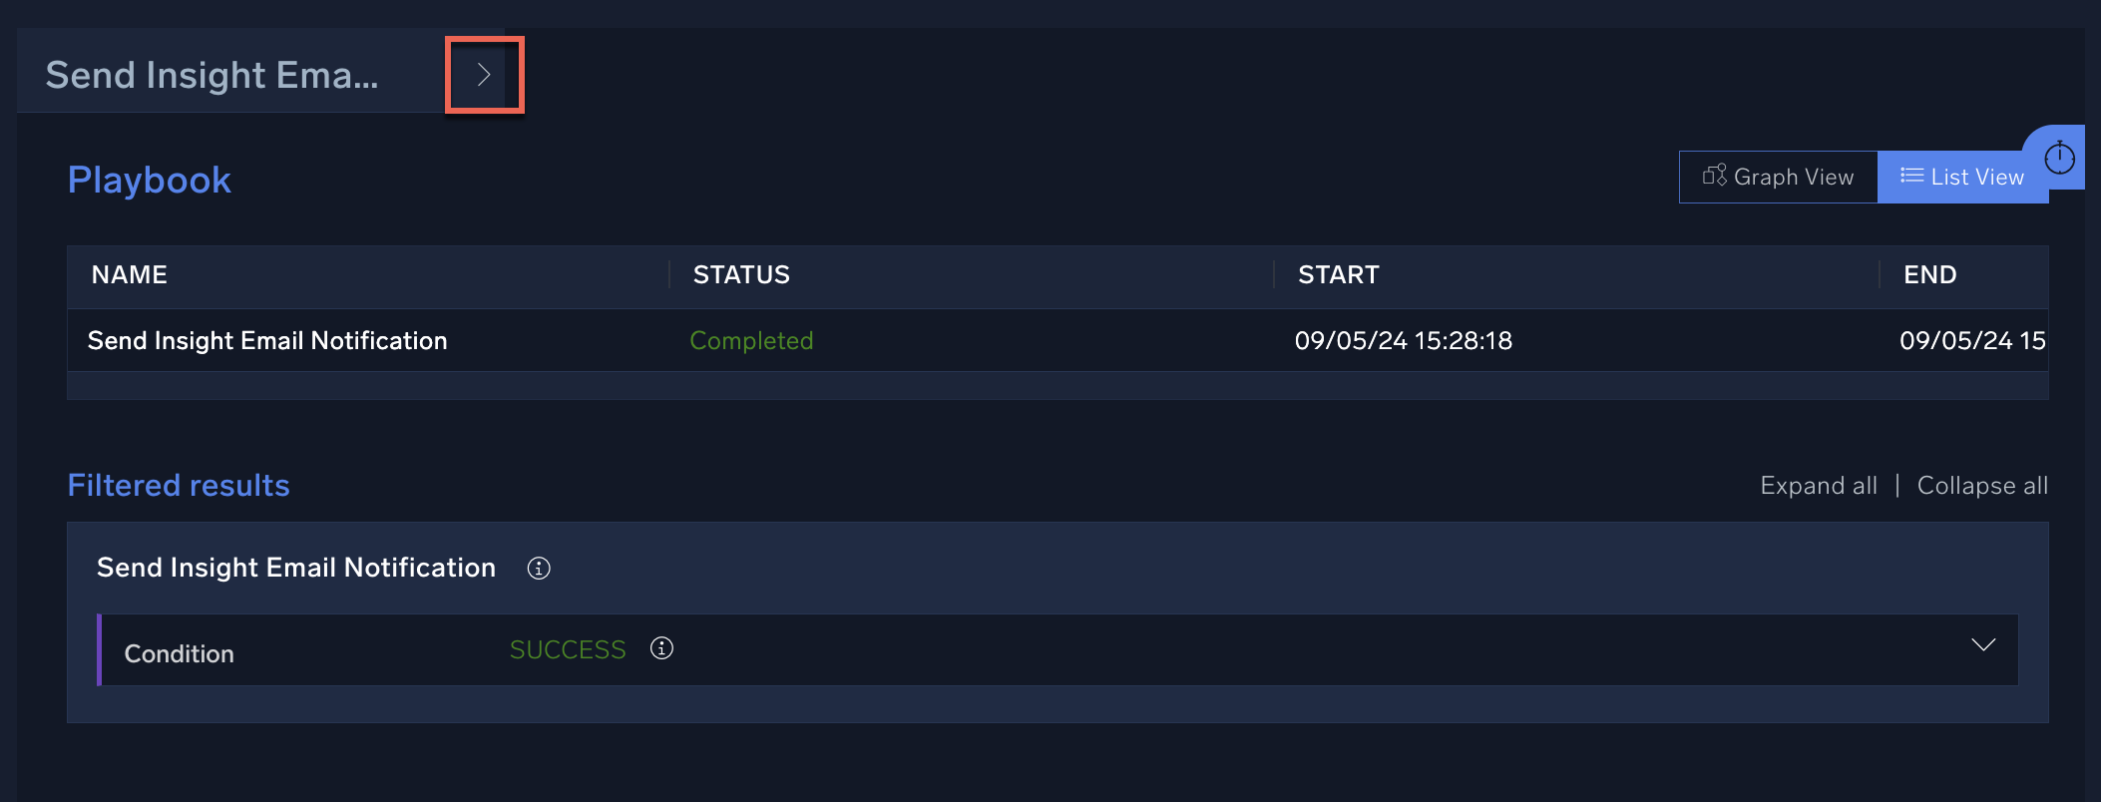Click the Filtered results heading
The width and height of the screenshot is (2101, 802).
pyautogui.click(x=179, y=486)
